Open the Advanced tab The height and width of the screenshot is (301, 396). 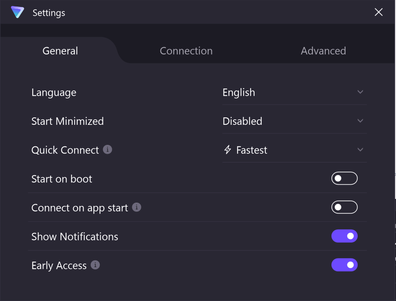(323, 51)
